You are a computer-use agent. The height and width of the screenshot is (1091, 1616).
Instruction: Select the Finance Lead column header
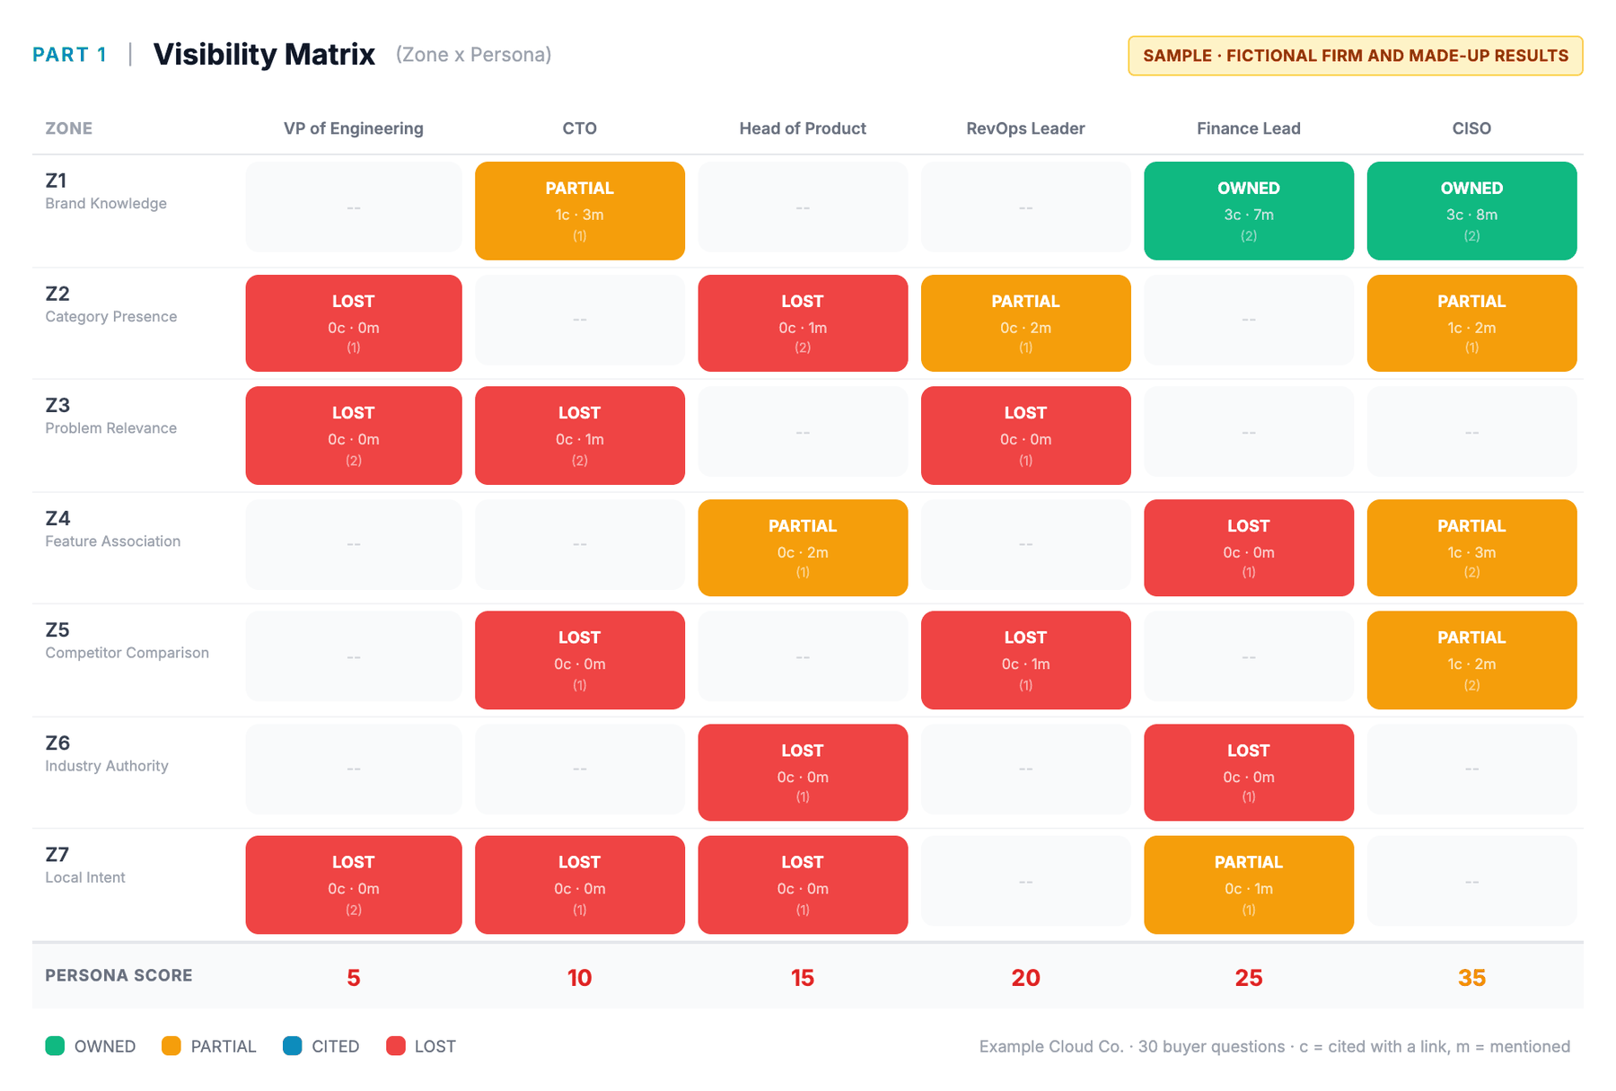pos(1249,128)
